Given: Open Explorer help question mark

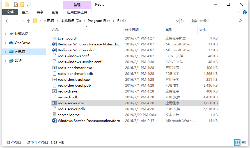Looking at the screenshot, I should (x=245, y=12).
